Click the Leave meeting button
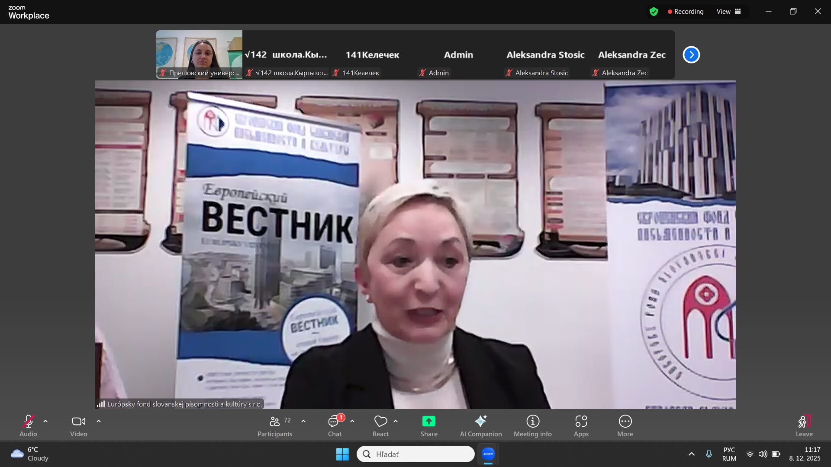 804,426
